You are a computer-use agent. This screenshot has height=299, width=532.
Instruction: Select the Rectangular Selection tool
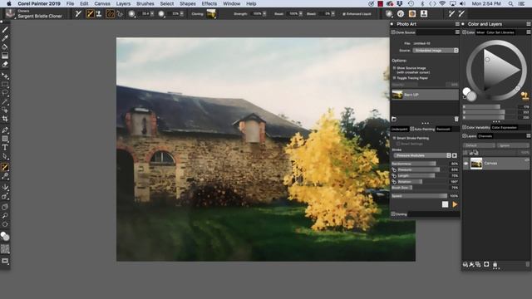click(5, 84)
